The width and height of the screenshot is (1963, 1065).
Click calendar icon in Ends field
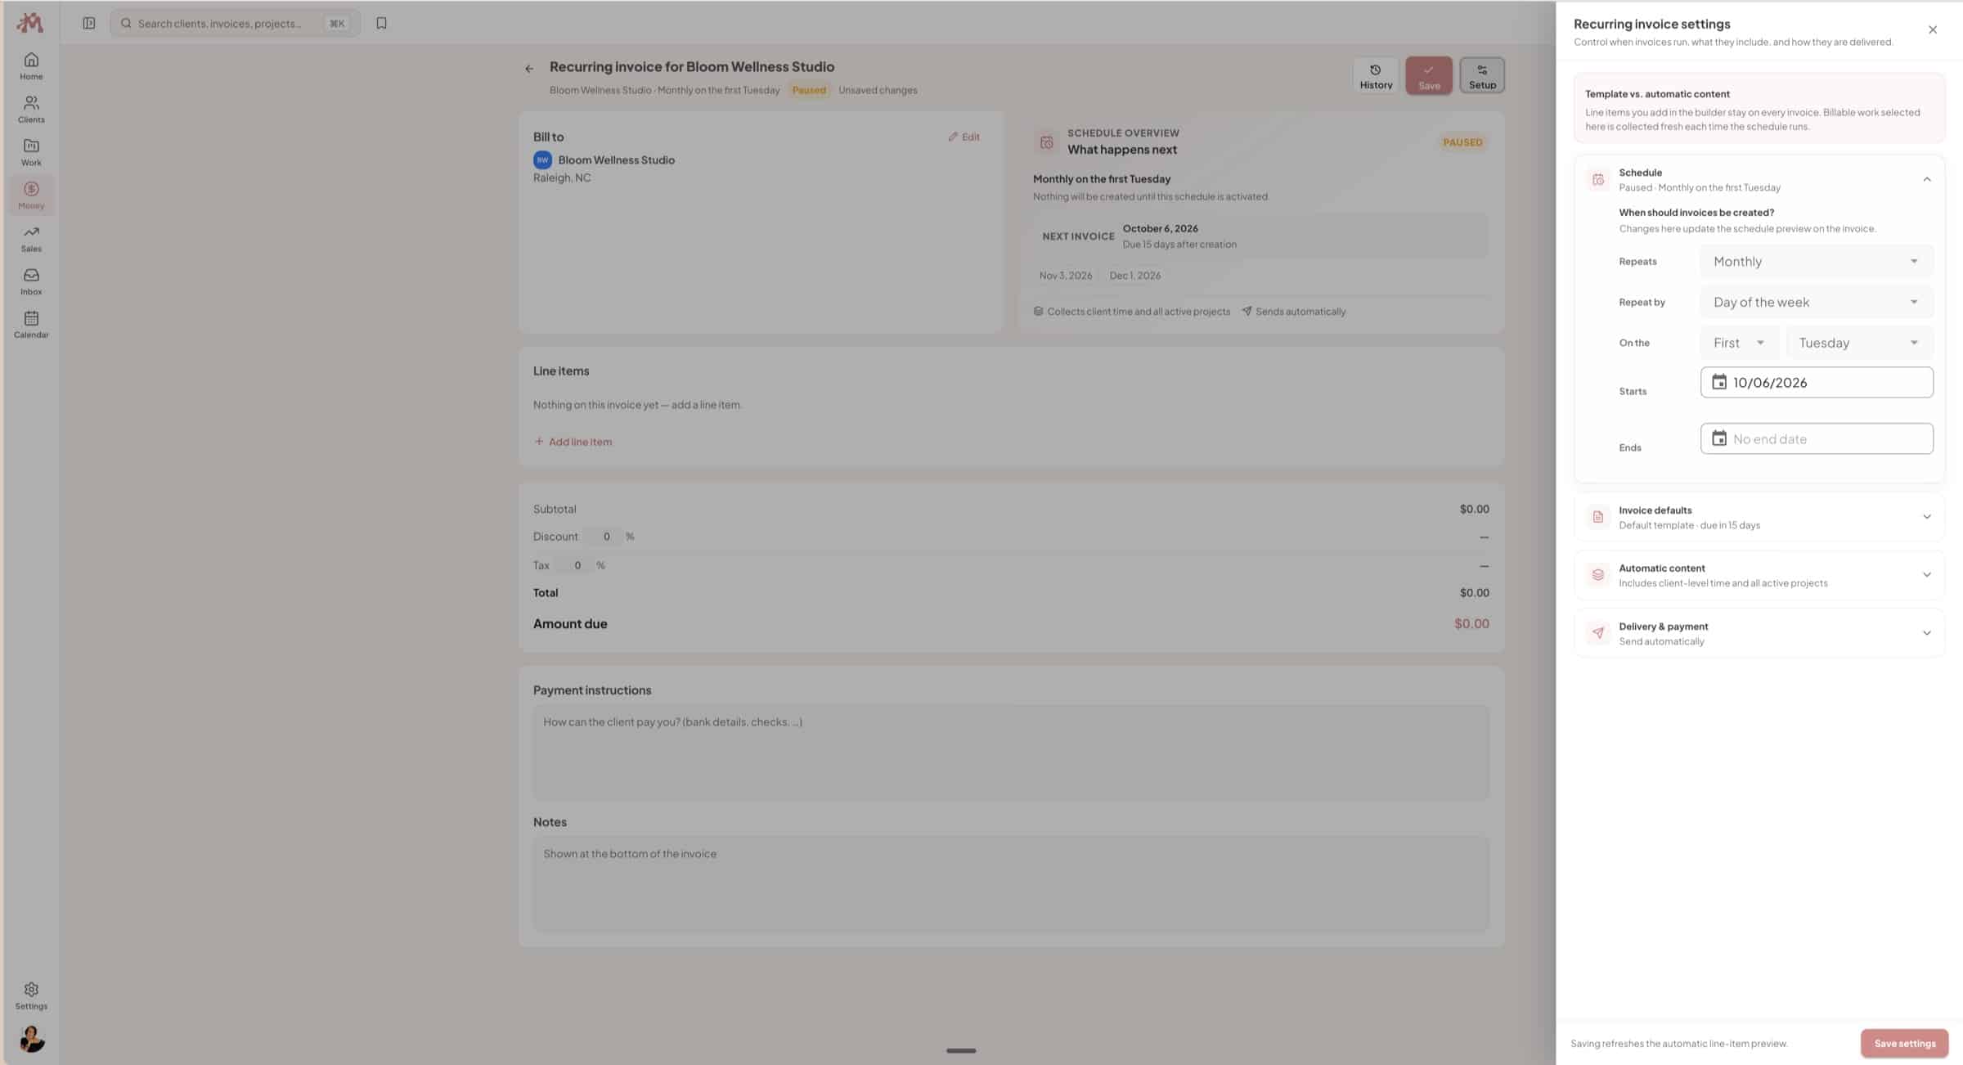click(x=1719, y=438)
